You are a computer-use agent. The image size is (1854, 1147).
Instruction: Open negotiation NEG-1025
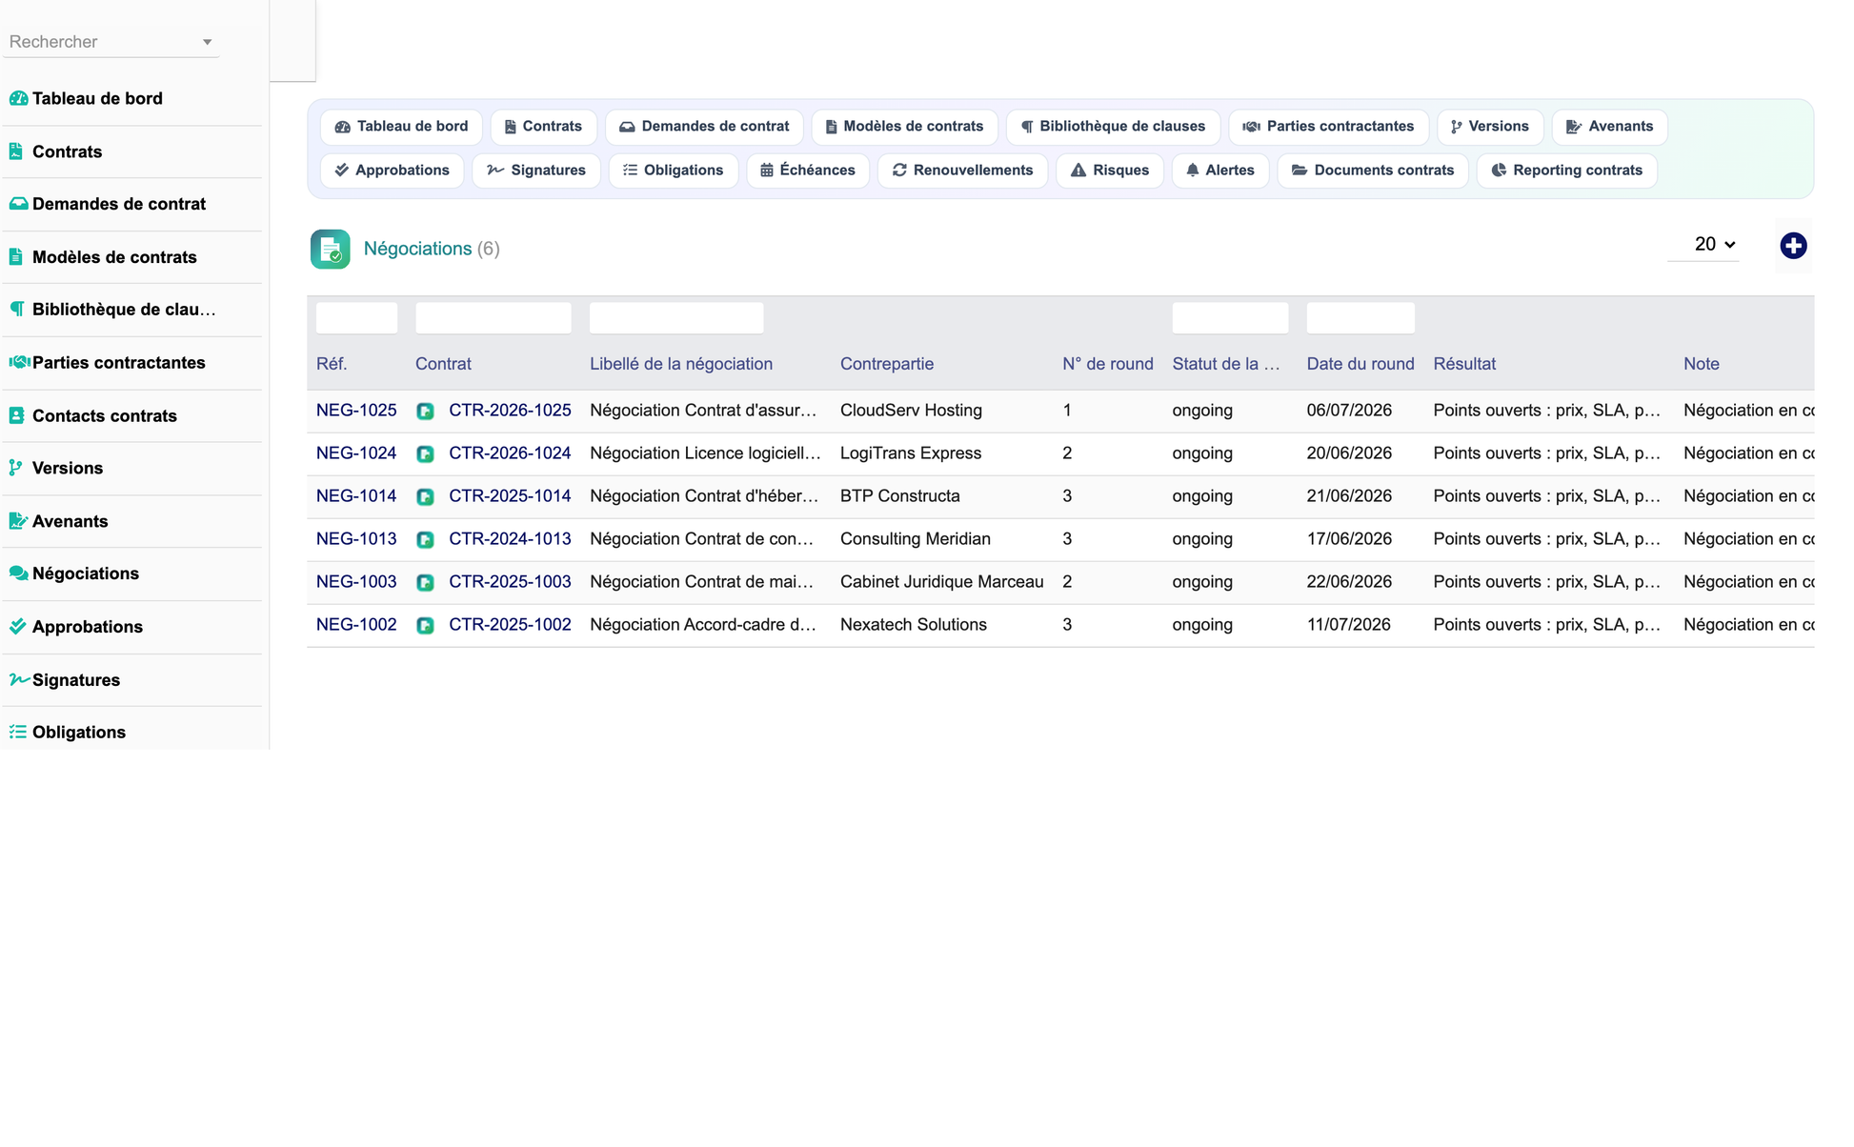[x=356, y=411]
